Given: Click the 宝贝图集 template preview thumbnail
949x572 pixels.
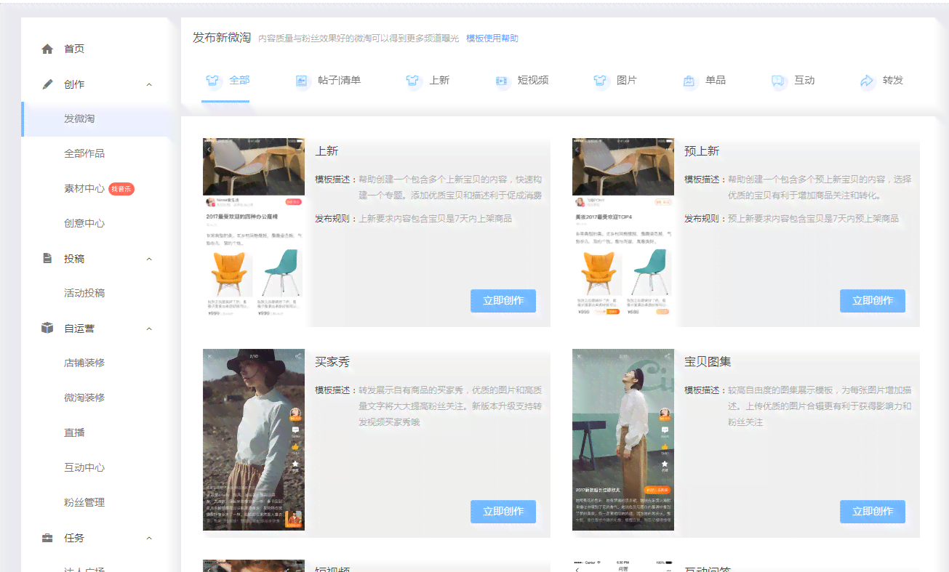Looking at the screenshot, I should coord(623,440).
